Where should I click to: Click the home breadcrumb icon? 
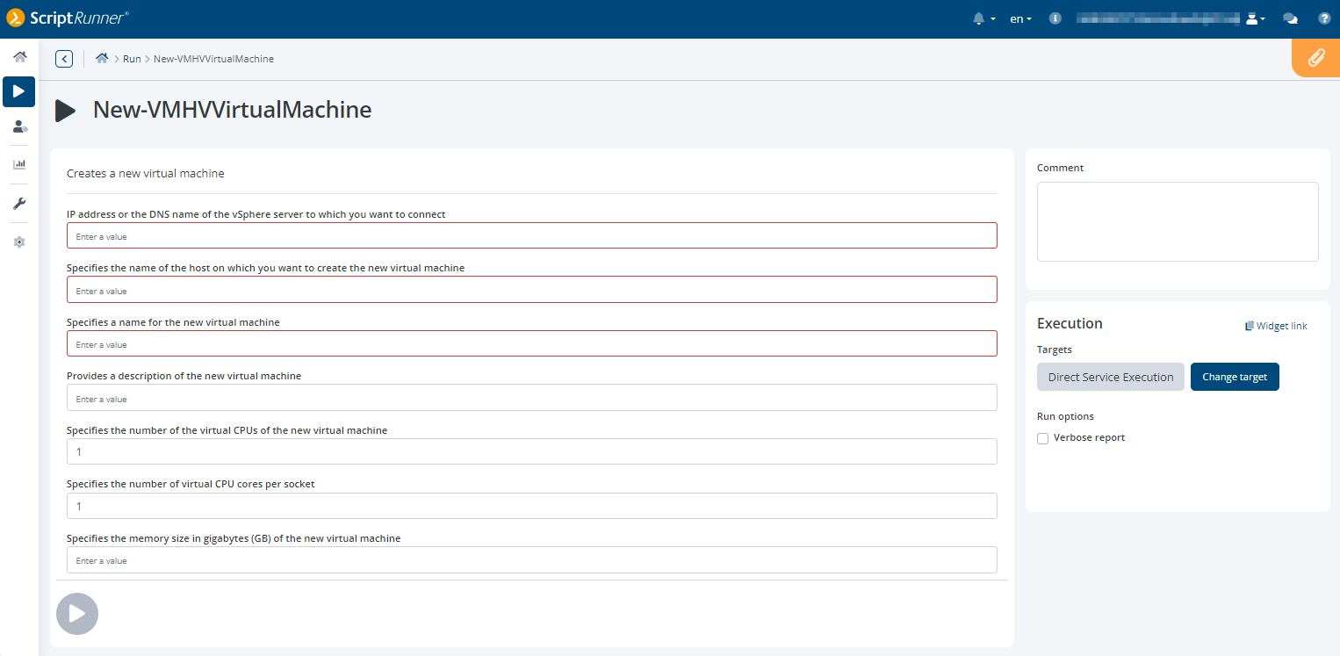click(x=102, y=59)
